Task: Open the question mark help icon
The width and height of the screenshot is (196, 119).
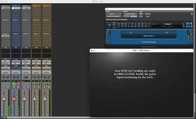Action: [132, 24]
